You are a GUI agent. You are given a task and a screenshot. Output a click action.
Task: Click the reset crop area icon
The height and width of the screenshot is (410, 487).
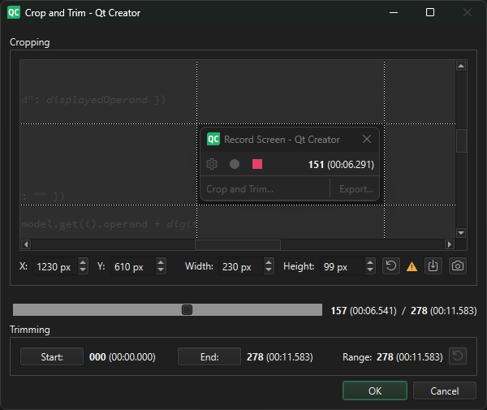click(x=391, y=266)
